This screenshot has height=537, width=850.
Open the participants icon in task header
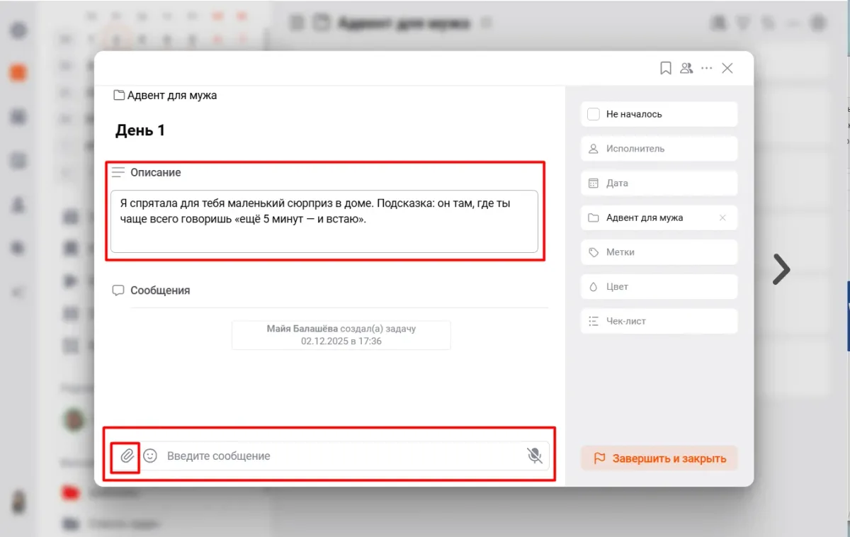coord(686,68)
